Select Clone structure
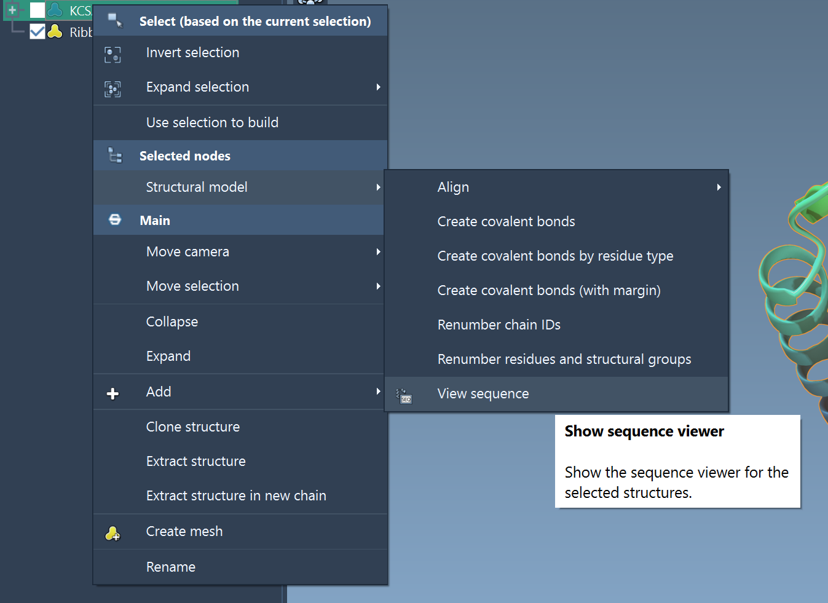The image size is (828, 603). pos(192,427)
